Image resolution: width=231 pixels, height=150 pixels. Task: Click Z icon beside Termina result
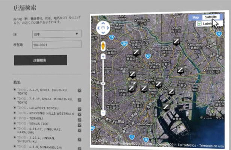pos(79,120)
